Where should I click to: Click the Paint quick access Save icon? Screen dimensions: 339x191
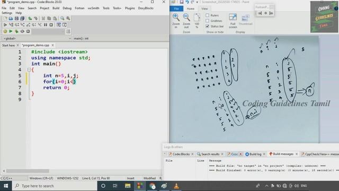182,2
